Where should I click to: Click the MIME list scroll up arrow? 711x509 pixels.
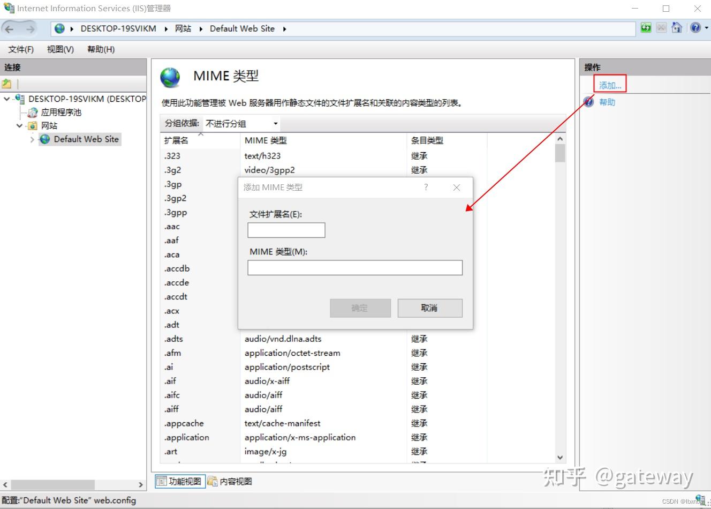click(560, 139)
